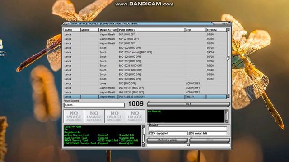Click the AirBag Service Tool log line

[99, 135]
